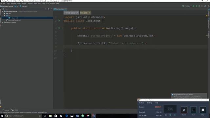Click UserInput breadcrumb above the editor
Image resolution: width=210 pixels, height=118 pixels.
click(x=71, y=13)
